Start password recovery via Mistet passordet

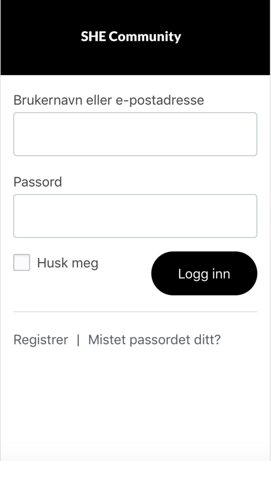click(x=154, y=340)
